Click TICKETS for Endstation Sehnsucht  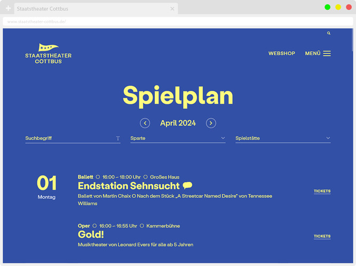pyautogui.click(x=322, y=191)
